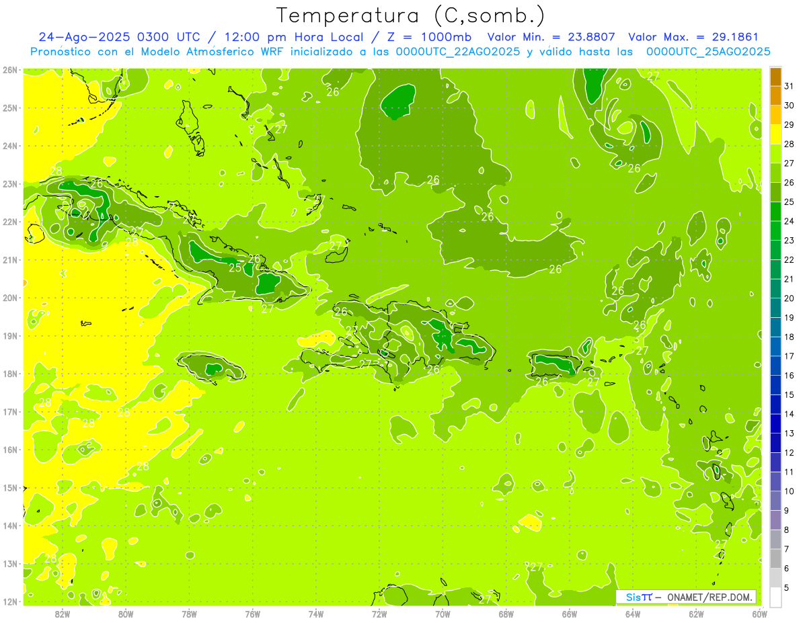Click the 82W longitude axis label

(x=63, y=614)
